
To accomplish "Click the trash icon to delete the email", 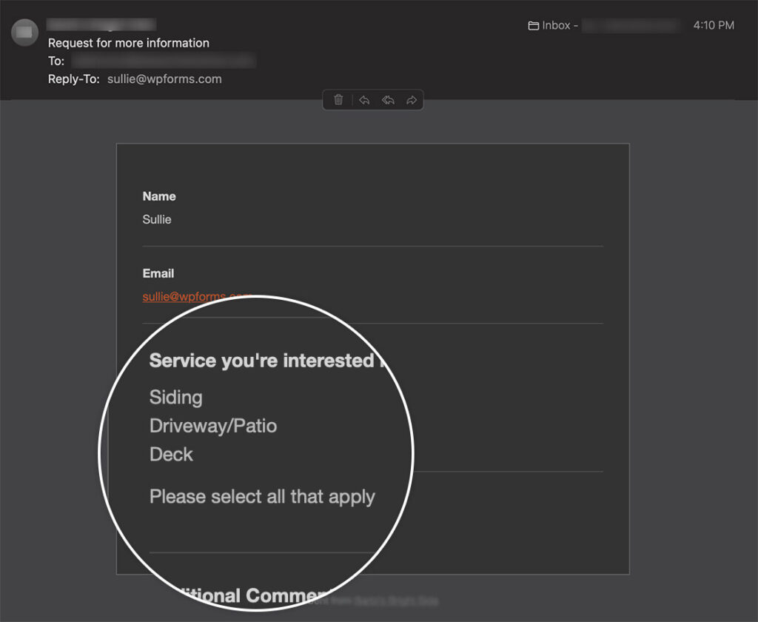I will (338, 99).
